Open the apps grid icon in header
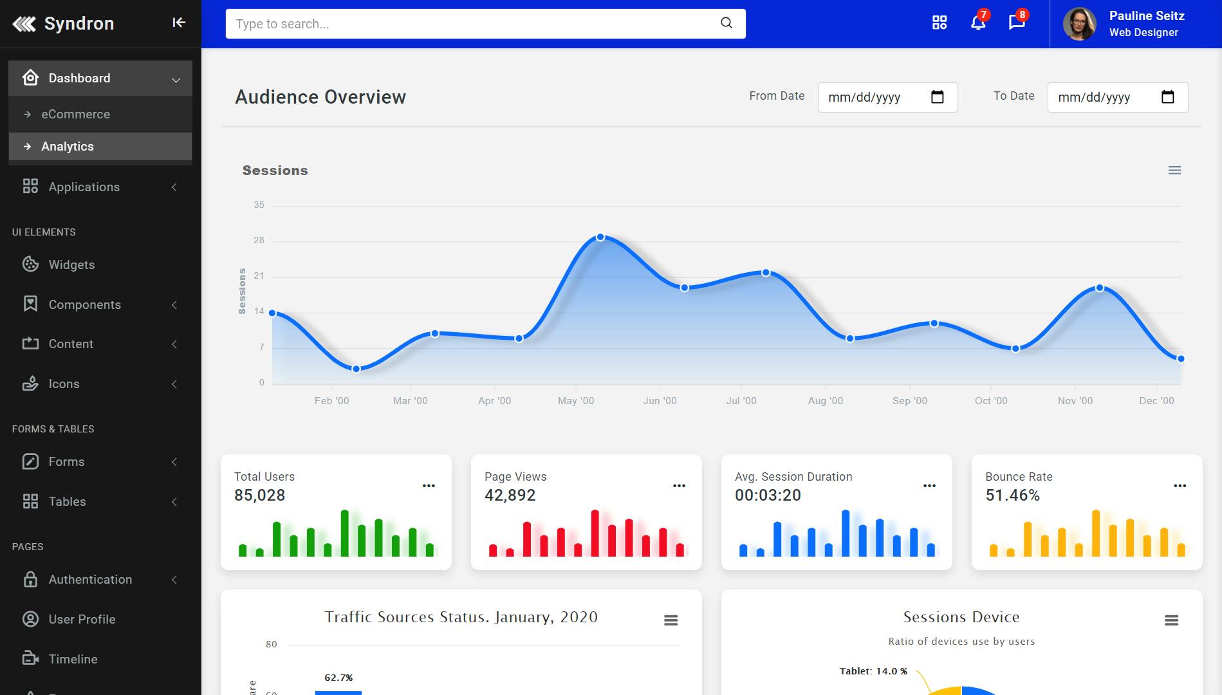The height and width of the screenshot is (695, 1222). pos(940,23)
